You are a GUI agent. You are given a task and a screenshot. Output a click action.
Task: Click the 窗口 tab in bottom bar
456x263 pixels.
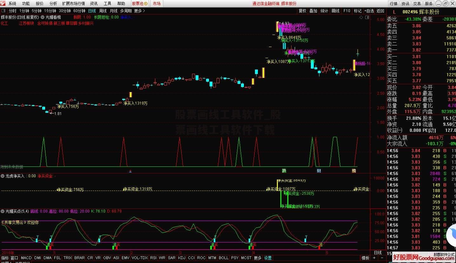[x=15, y=258]
